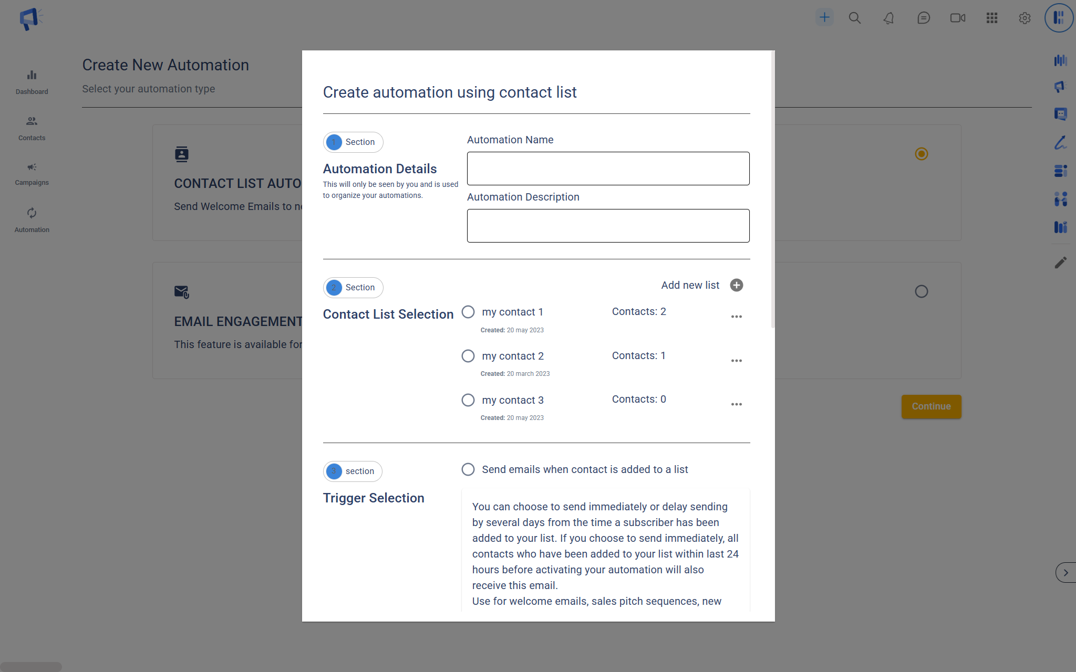Open the chat messages icon
The height and width of the screenshot is (672, 1076).
(923, 18)
